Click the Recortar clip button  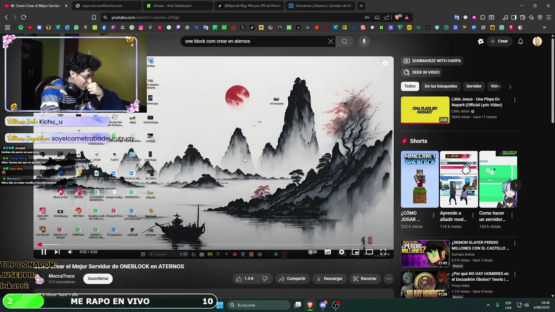pyautogui.click(x=365, y=279)
